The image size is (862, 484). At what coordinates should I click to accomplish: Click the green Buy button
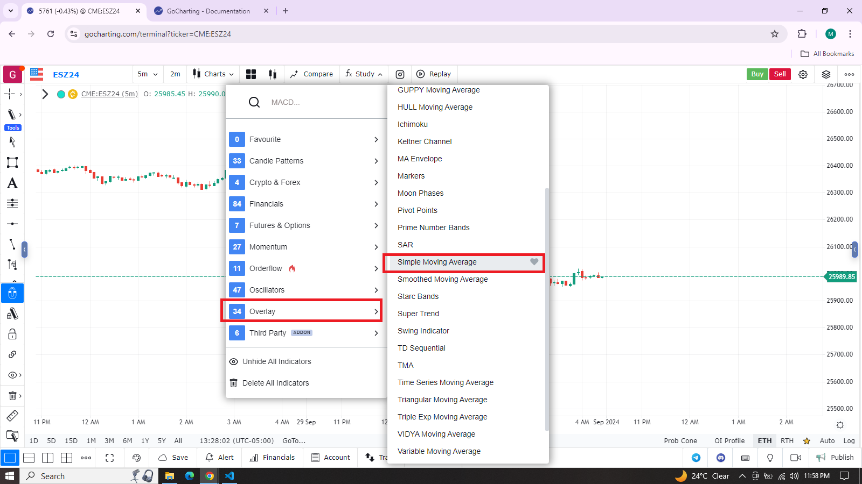[x=757, y=74]
